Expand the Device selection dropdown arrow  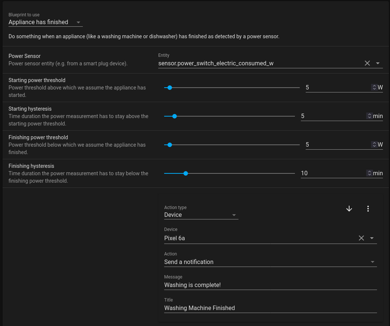pyautogui.click(x=372, y=238)
